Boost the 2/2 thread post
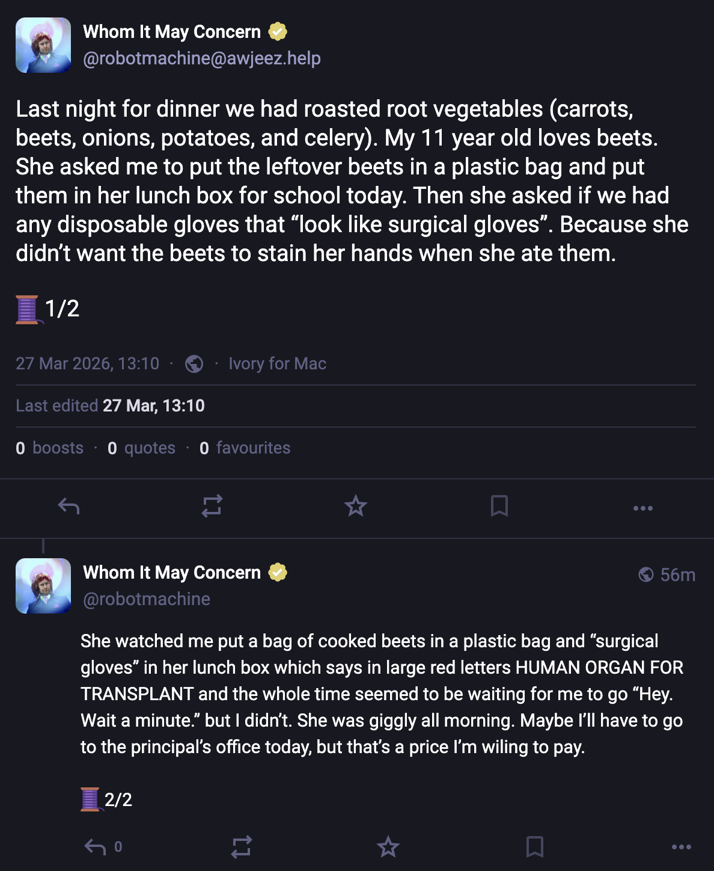The height and width of the screenshot is (871, 714). click(242, 847)
